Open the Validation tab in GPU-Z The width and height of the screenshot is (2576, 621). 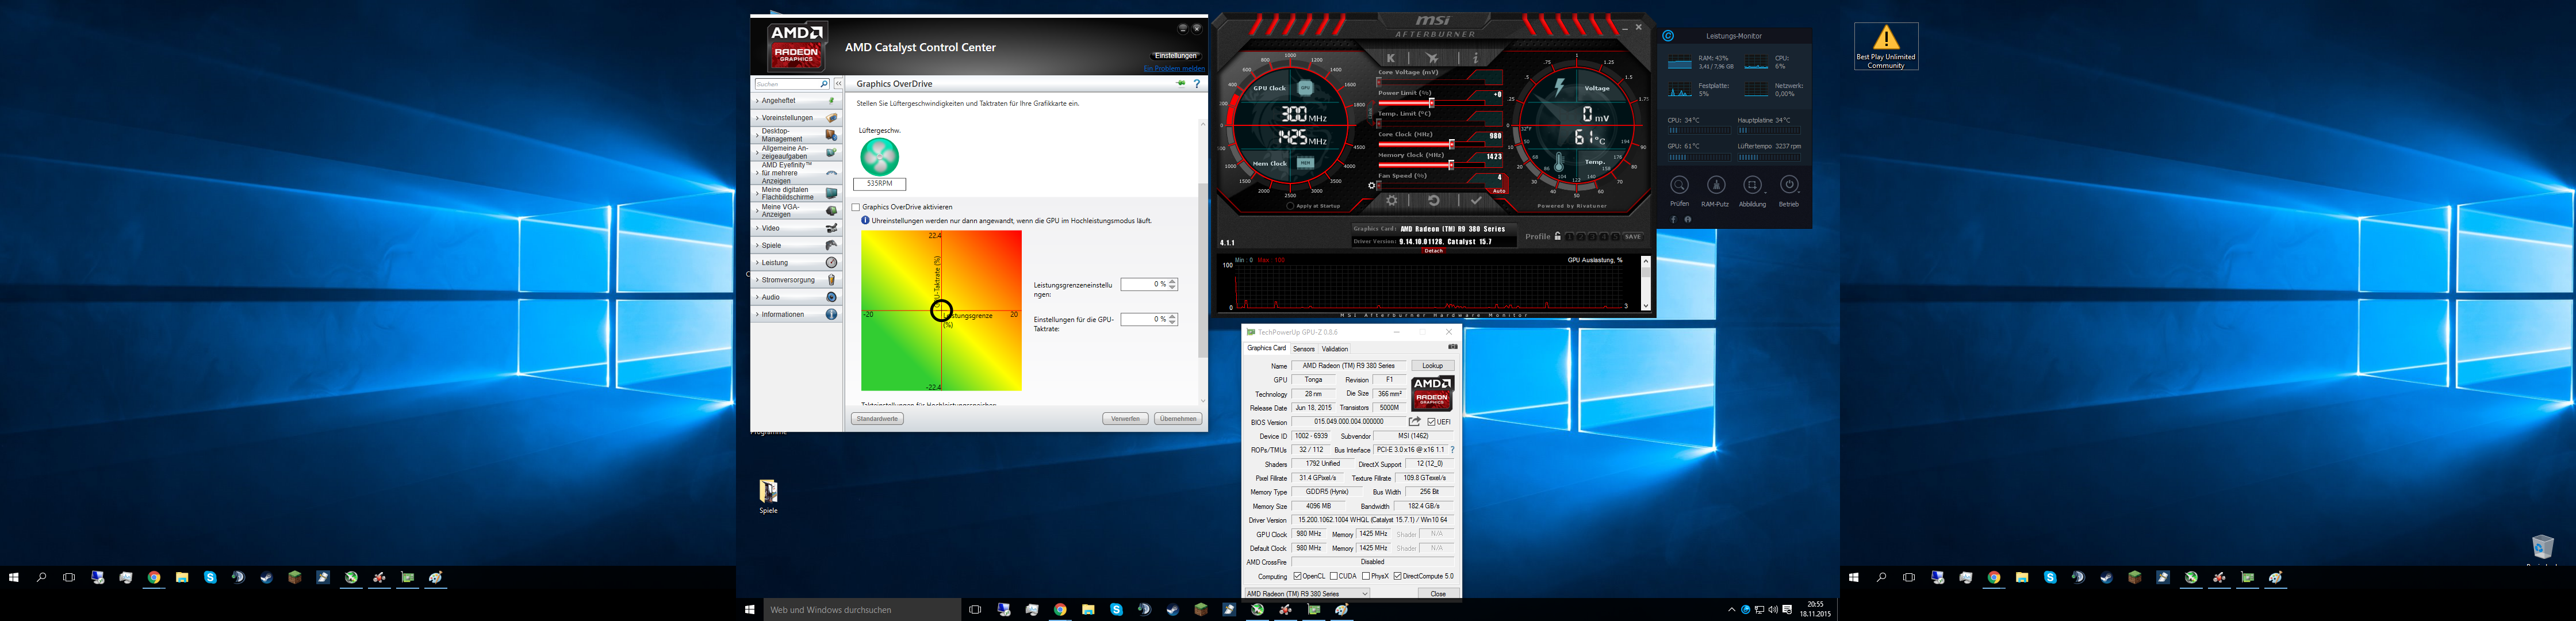tap(1334, 349)
